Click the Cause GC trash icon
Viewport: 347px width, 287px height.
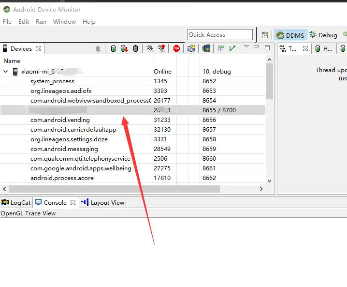[x=136, y=48]
